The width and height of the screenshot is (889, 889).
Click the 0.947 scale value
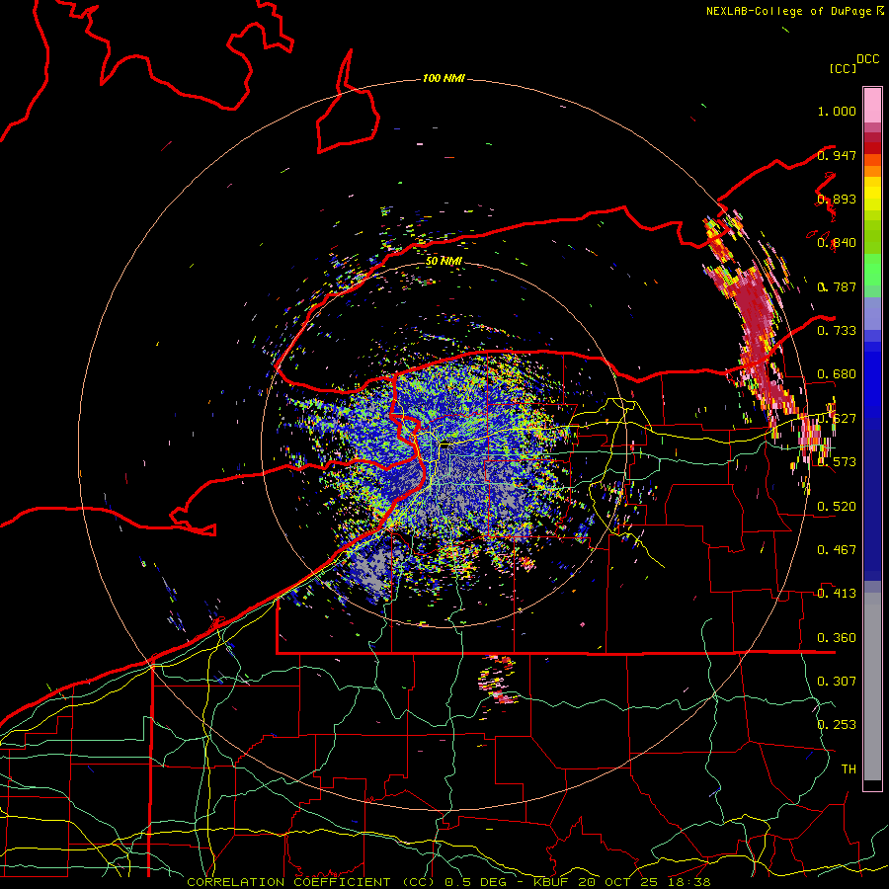[x=837, y=155]
